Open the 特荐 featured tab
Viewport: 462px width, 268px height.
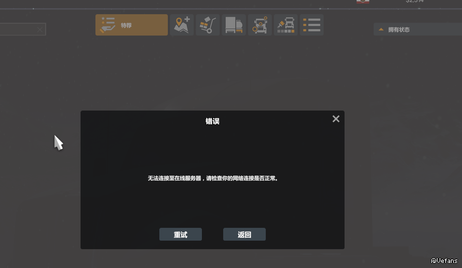point(132,25)
